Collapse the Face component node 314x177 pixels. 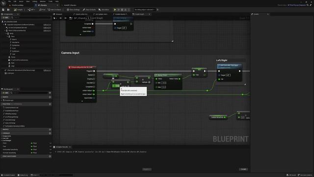(x=8, y=36)
